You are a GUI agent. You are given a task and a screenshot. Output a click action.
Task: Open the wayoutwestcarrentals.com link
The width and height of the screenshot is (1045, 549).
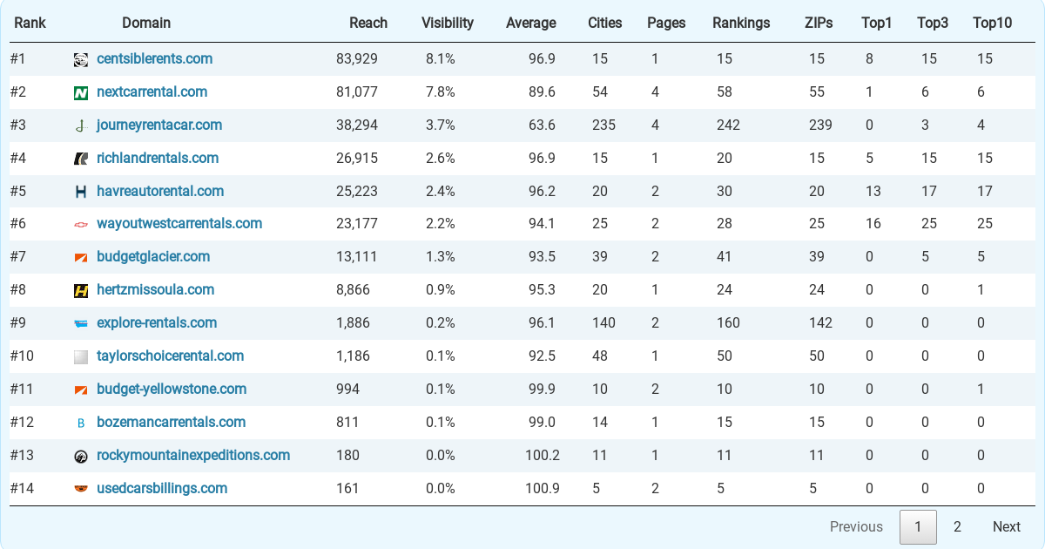(x=179, y=223)
